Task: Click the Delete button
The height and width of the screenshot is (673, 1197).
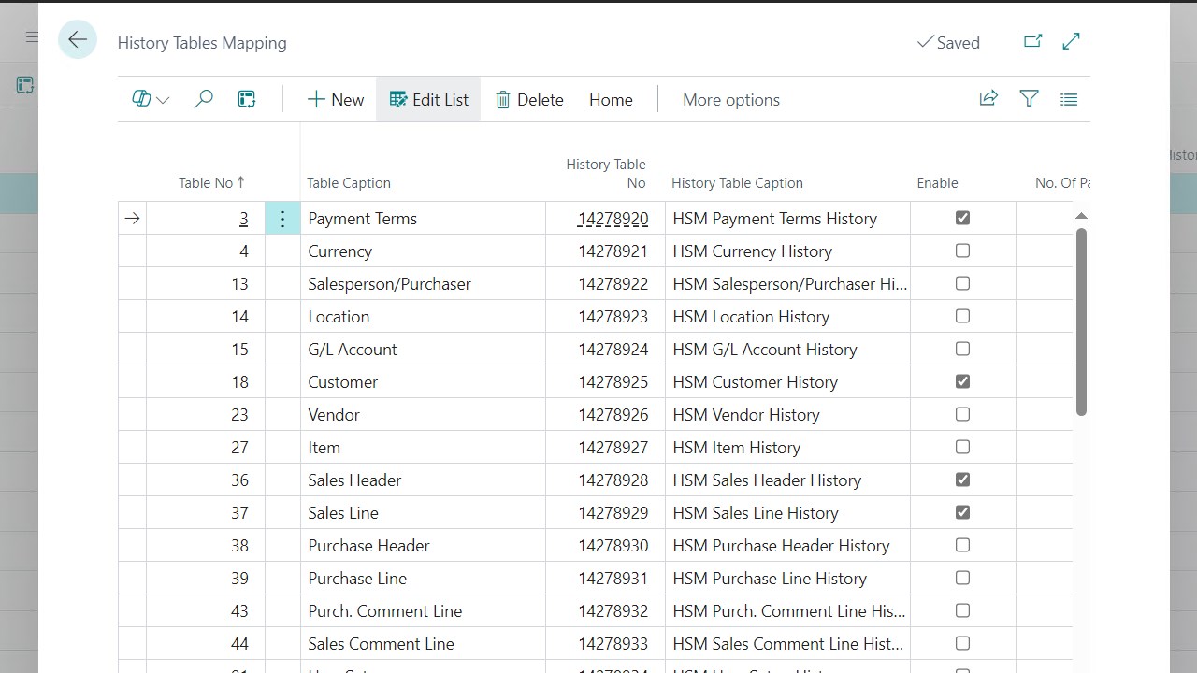Action: (529, 100)
